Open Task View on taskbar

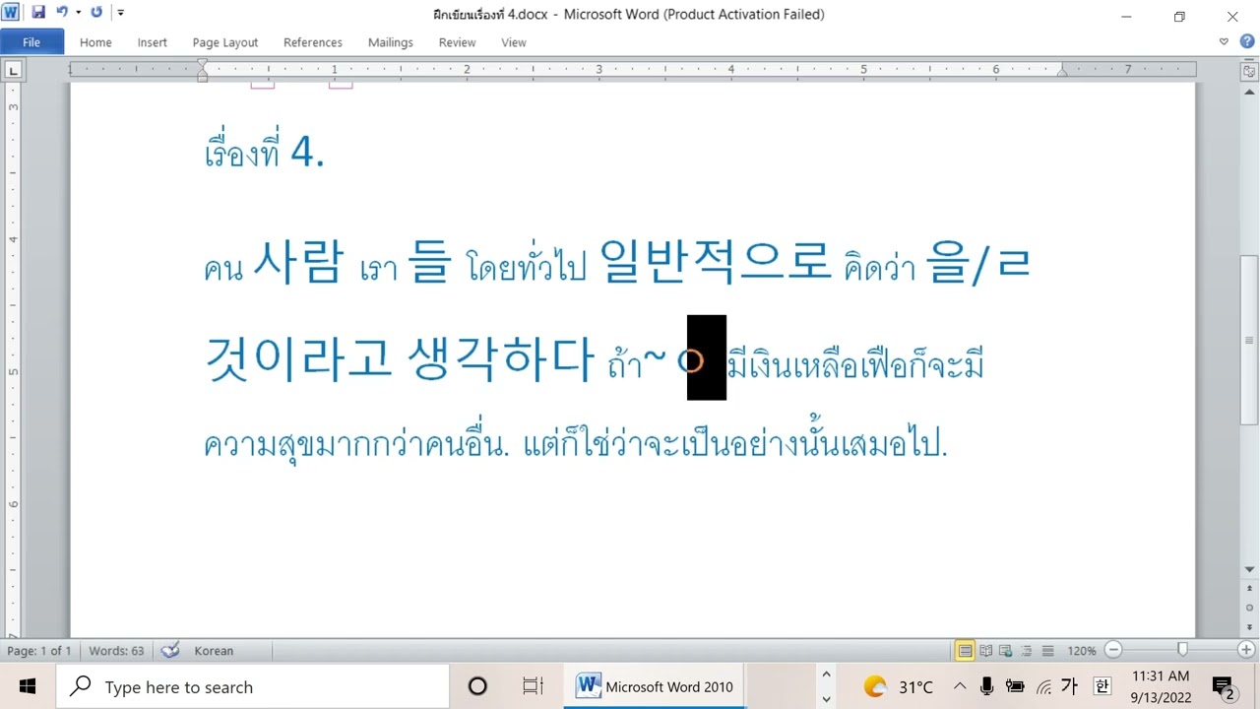533,686
